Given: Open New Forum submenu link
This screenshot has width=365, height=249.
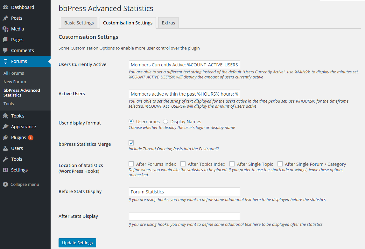Looking at the screenshot, I should (x=15, y=82).
